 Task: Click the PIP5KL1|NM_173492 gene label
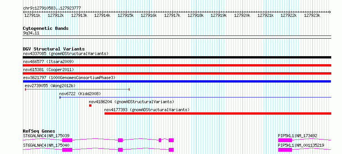point(297,136)
